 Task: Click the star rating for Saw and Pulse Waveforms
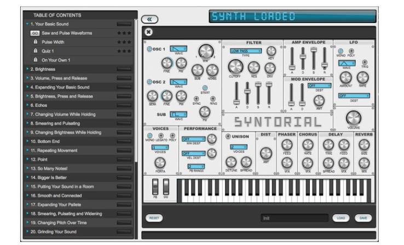click(x=124, y=33)
